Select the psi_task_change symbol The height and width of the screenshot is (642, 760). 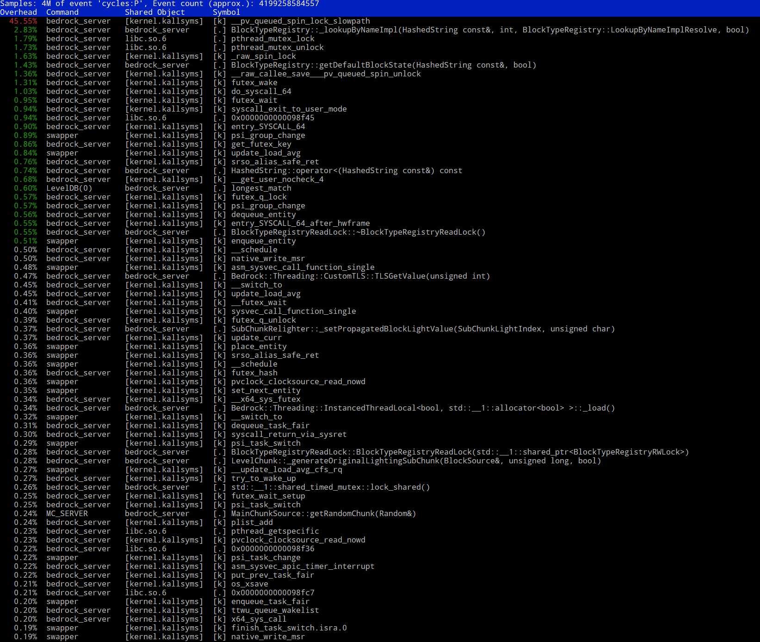pos(266,558)
